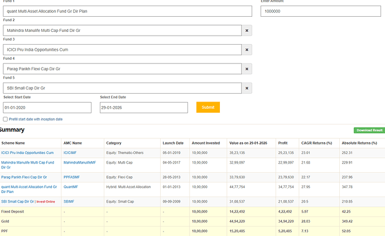Open the QuantMF AMC link
The height and width of the screenshot is (236, 385).
click(71, 187)
